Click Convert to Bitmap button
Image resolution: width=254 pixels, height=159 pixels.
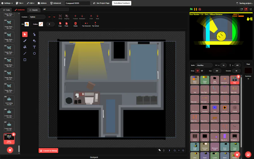[49, 151]
